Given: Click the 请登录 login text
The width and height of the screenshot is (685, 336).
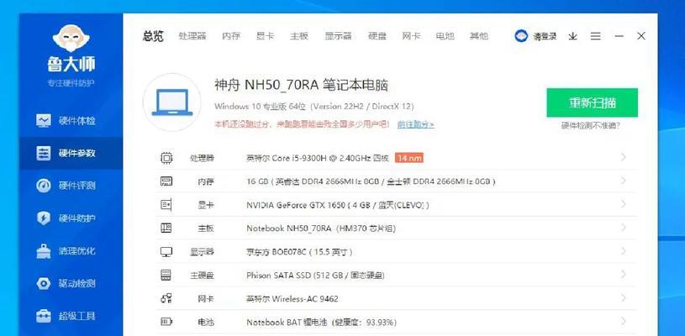Looking at the screenshot, I should click(x=545, y=36).
